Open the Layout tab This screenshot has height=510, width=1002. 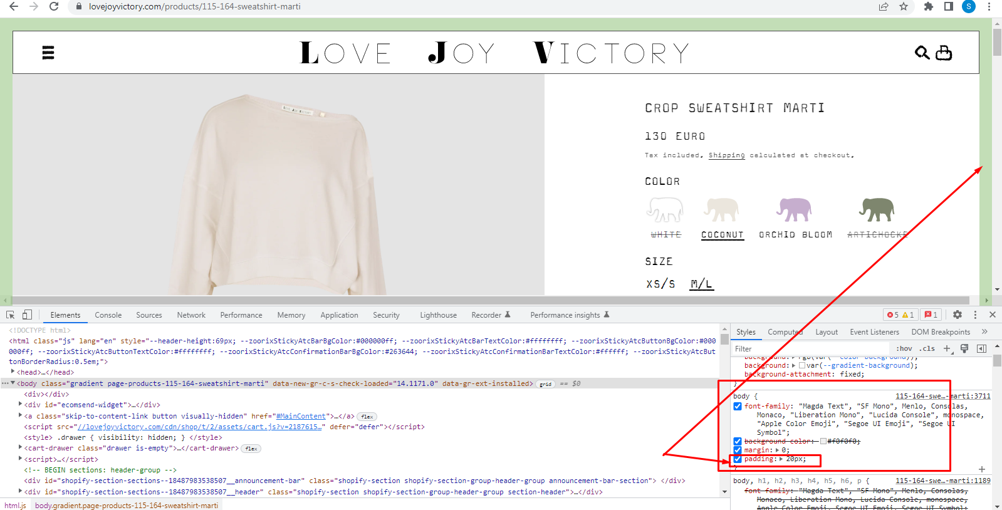coord(827,332)
